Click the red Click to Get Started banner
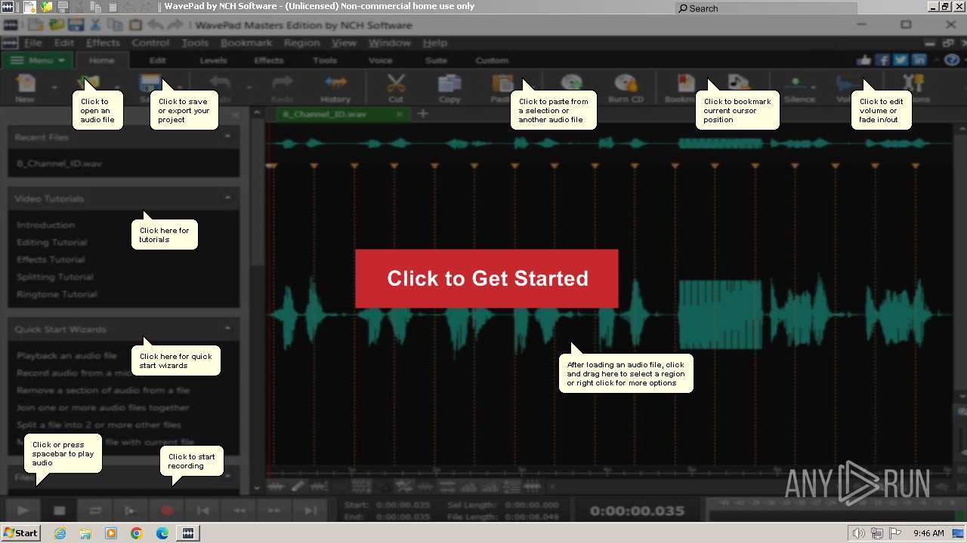Image resolution: width=967 pixels, height=543 pixels. pyautogui.click(x=487, y=278)
